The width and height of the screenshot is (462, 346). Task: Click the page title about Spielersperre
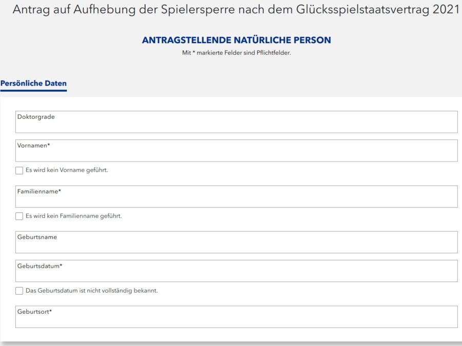click(231, 9)
